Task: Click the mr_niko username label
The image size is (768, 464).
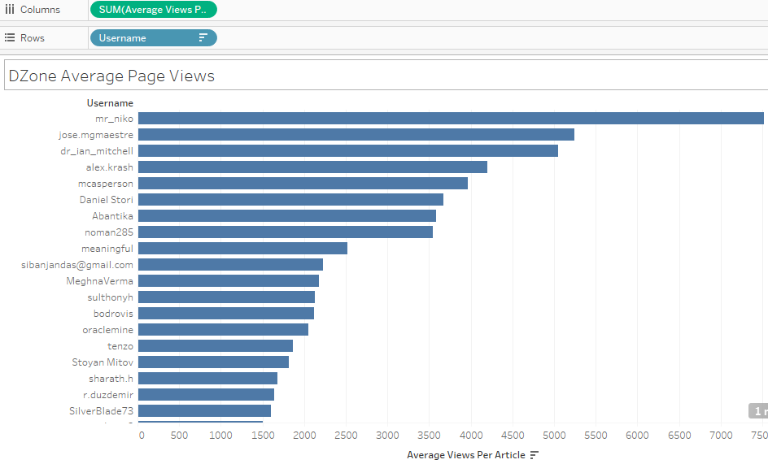Action: pos(114,119)
